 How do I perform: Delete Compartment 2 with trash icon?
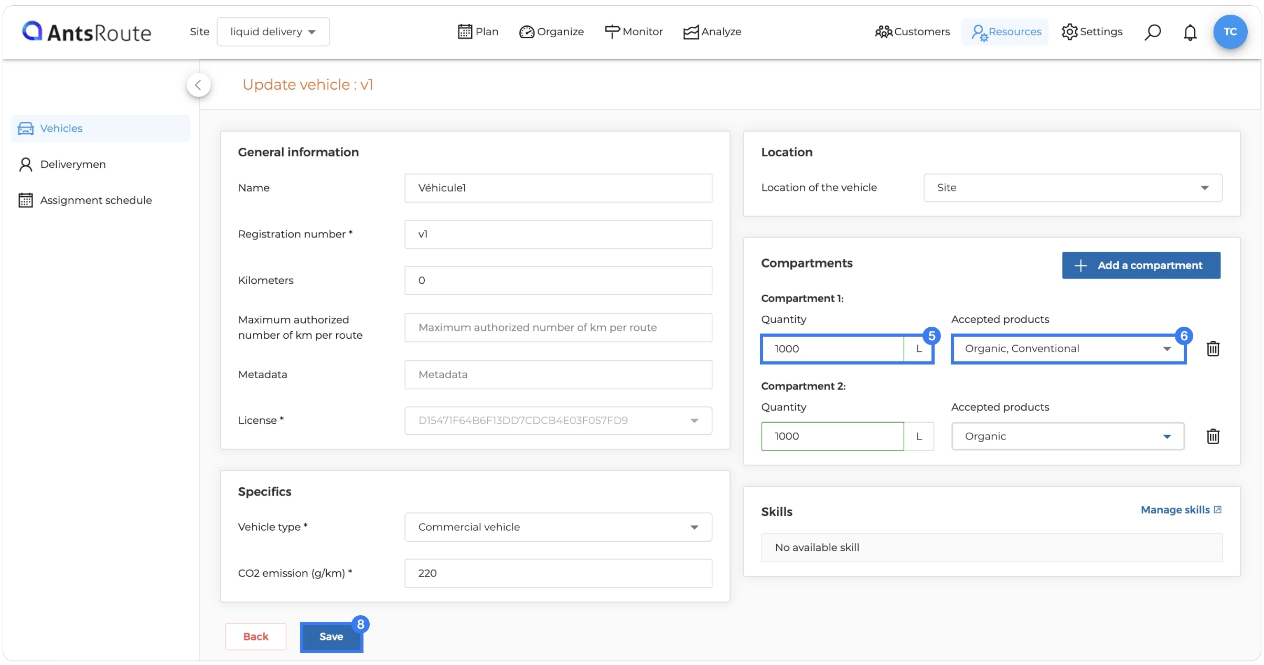pyautogui.click(x=1213, y=436)
